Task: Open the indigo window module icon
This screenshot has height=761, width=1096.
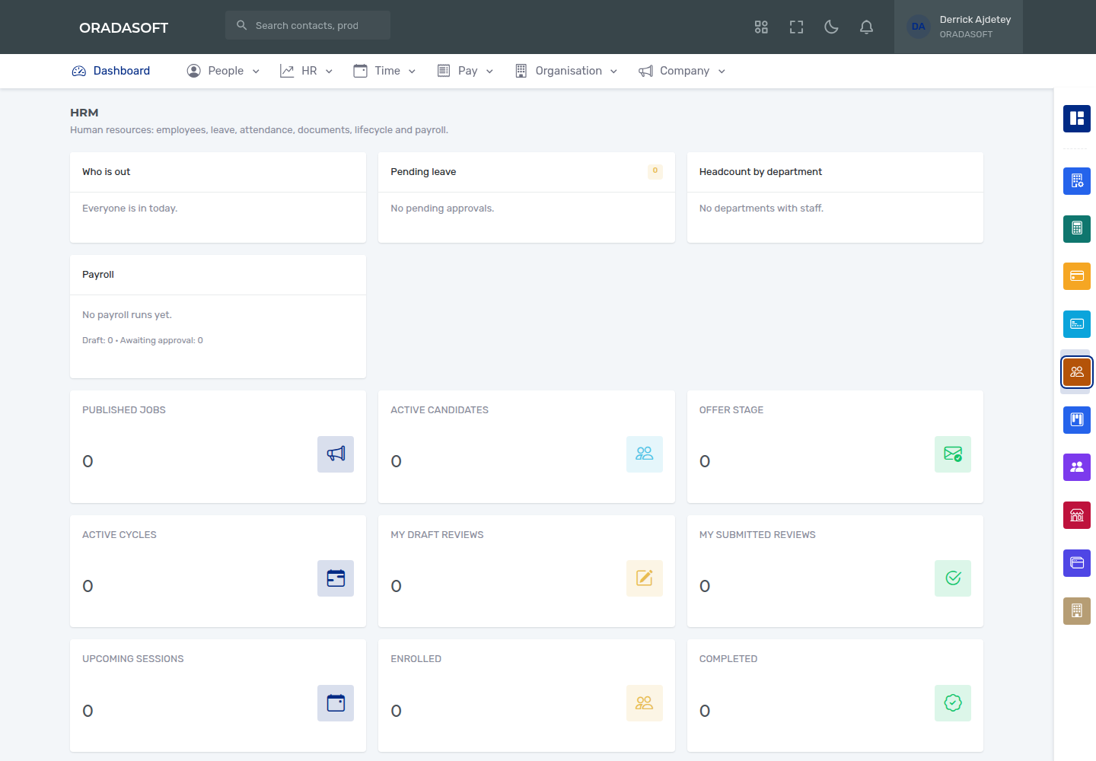Action: [1077, 563]
